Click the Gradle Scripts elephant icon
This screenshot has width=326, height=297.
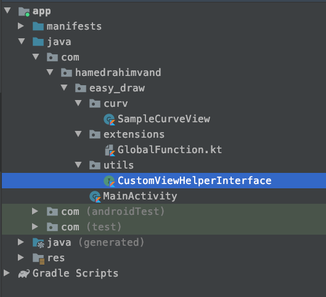coord(24,274)
